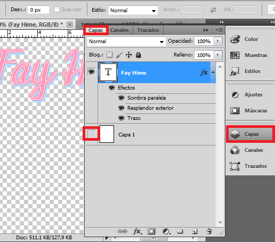Create a new layer group
This screenshot has height=243, width=275.
(180, 231)
